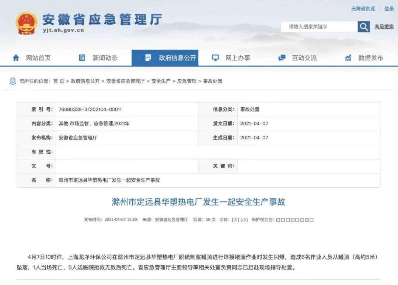398x285 pixels.
Task: Set font size to small [小]
Action: click(x=244, y=220)
